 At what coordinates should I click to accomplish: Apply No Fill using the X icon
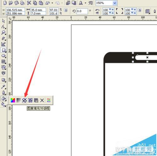point(42,100)
